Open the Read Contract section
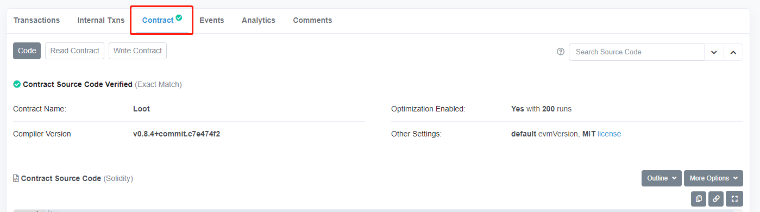760x212 pixels. click(75, 51)
